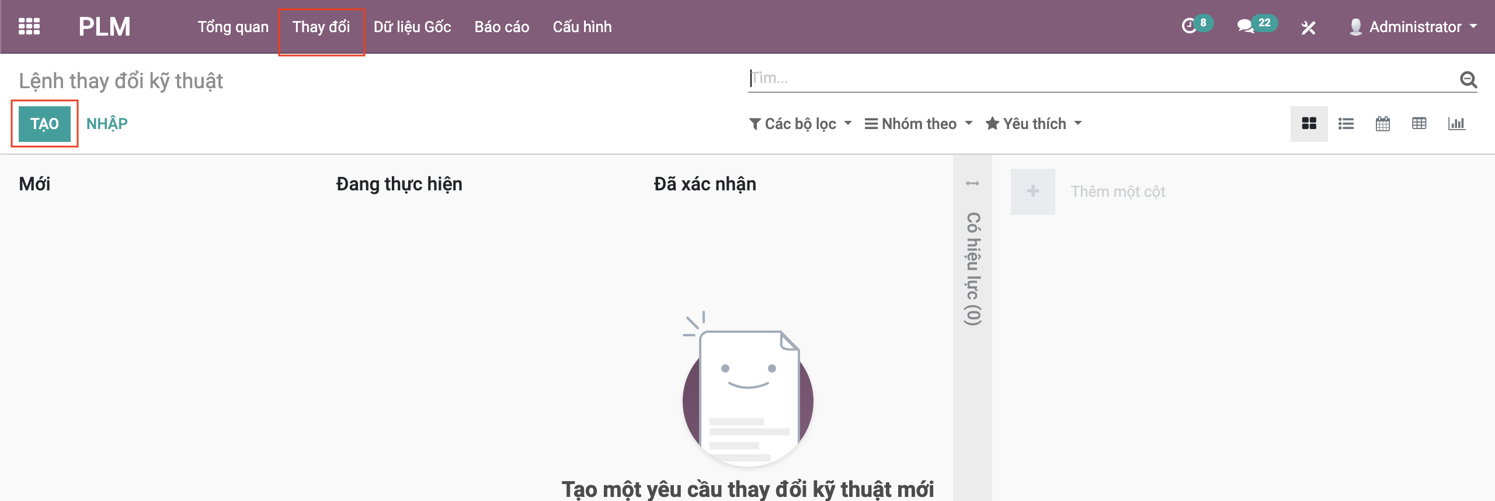Open the apps grid menu icon
This screenshot has height=501, width=1495.
29,27
